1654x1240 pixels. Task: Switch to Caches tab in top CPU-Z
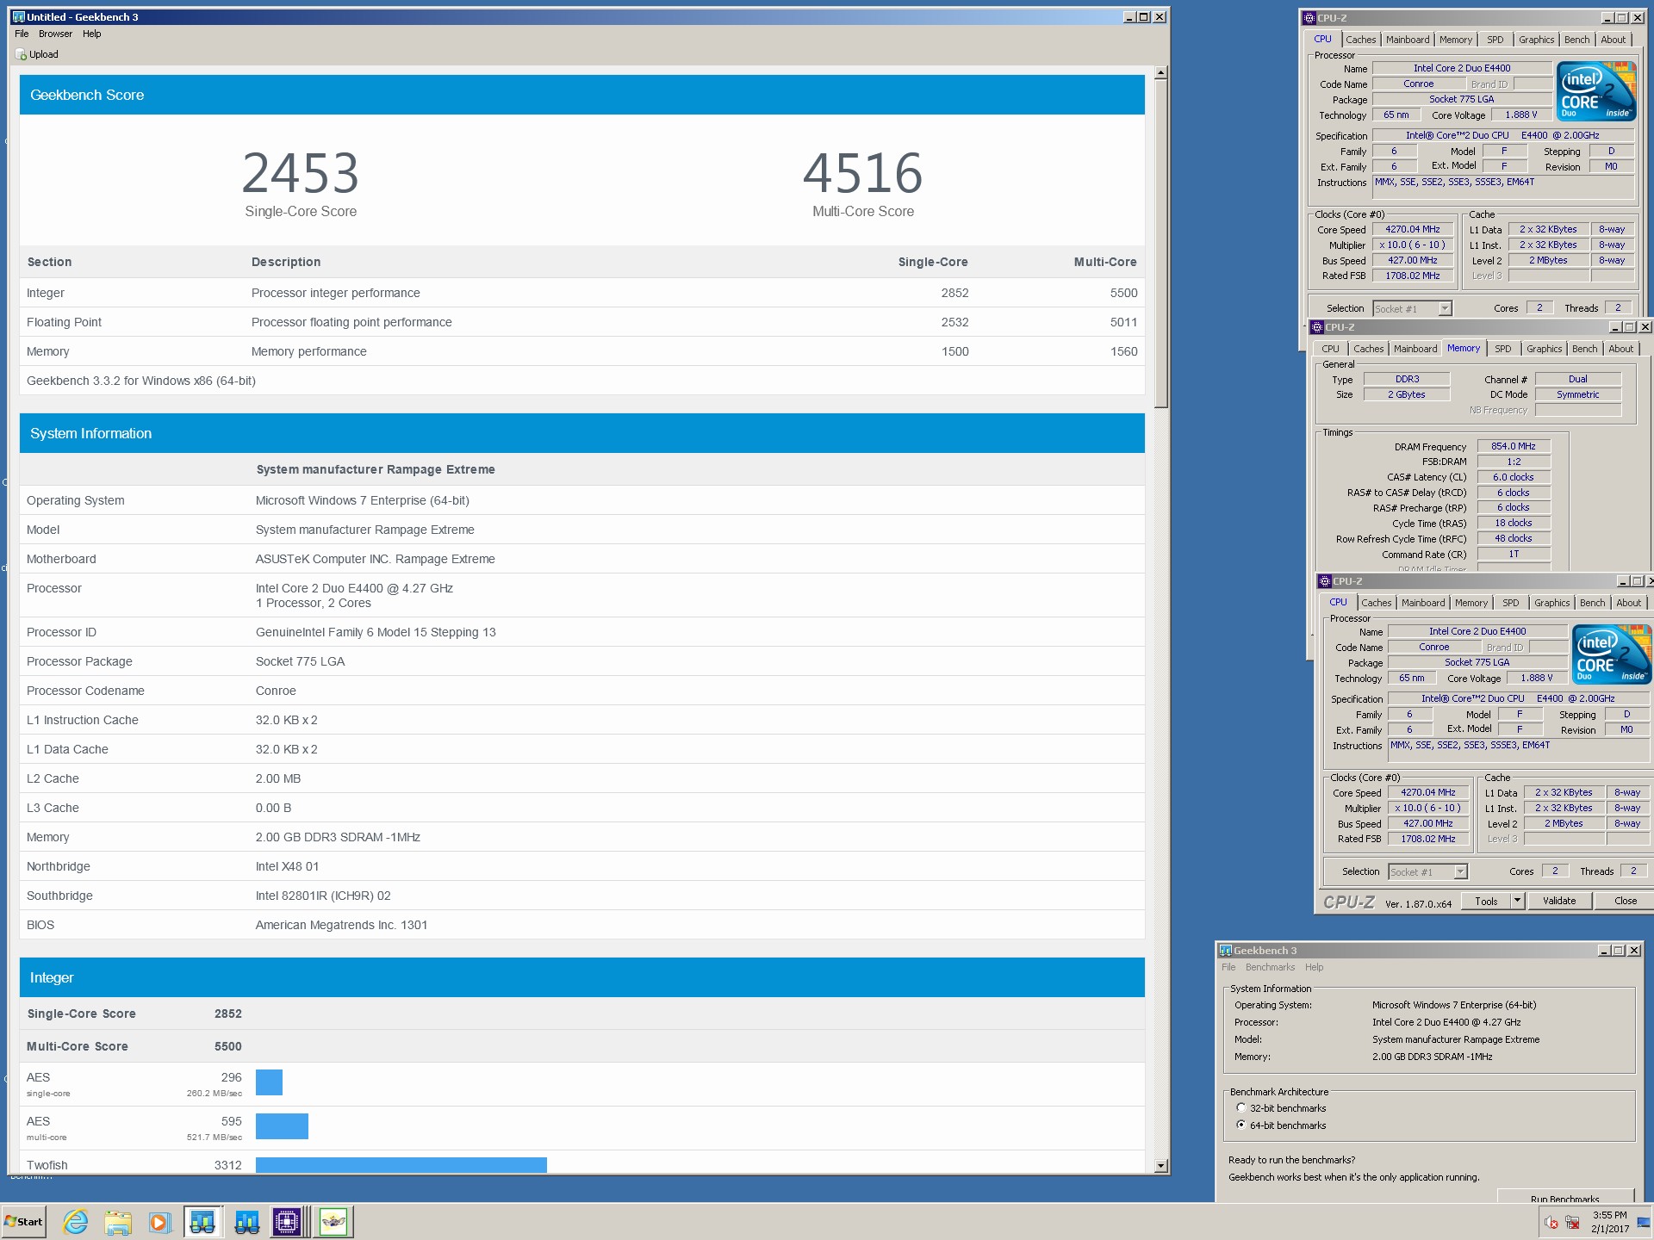(1360, 40)
